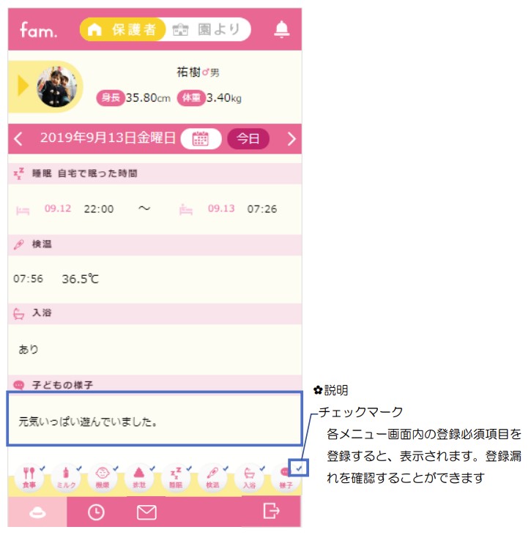Select the 睡眠 sleep icon in bottom menu

coord(176,478)
